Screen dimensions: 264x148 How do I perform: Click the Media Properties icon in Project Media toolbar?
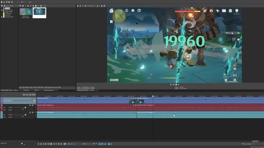click(28, 6)
